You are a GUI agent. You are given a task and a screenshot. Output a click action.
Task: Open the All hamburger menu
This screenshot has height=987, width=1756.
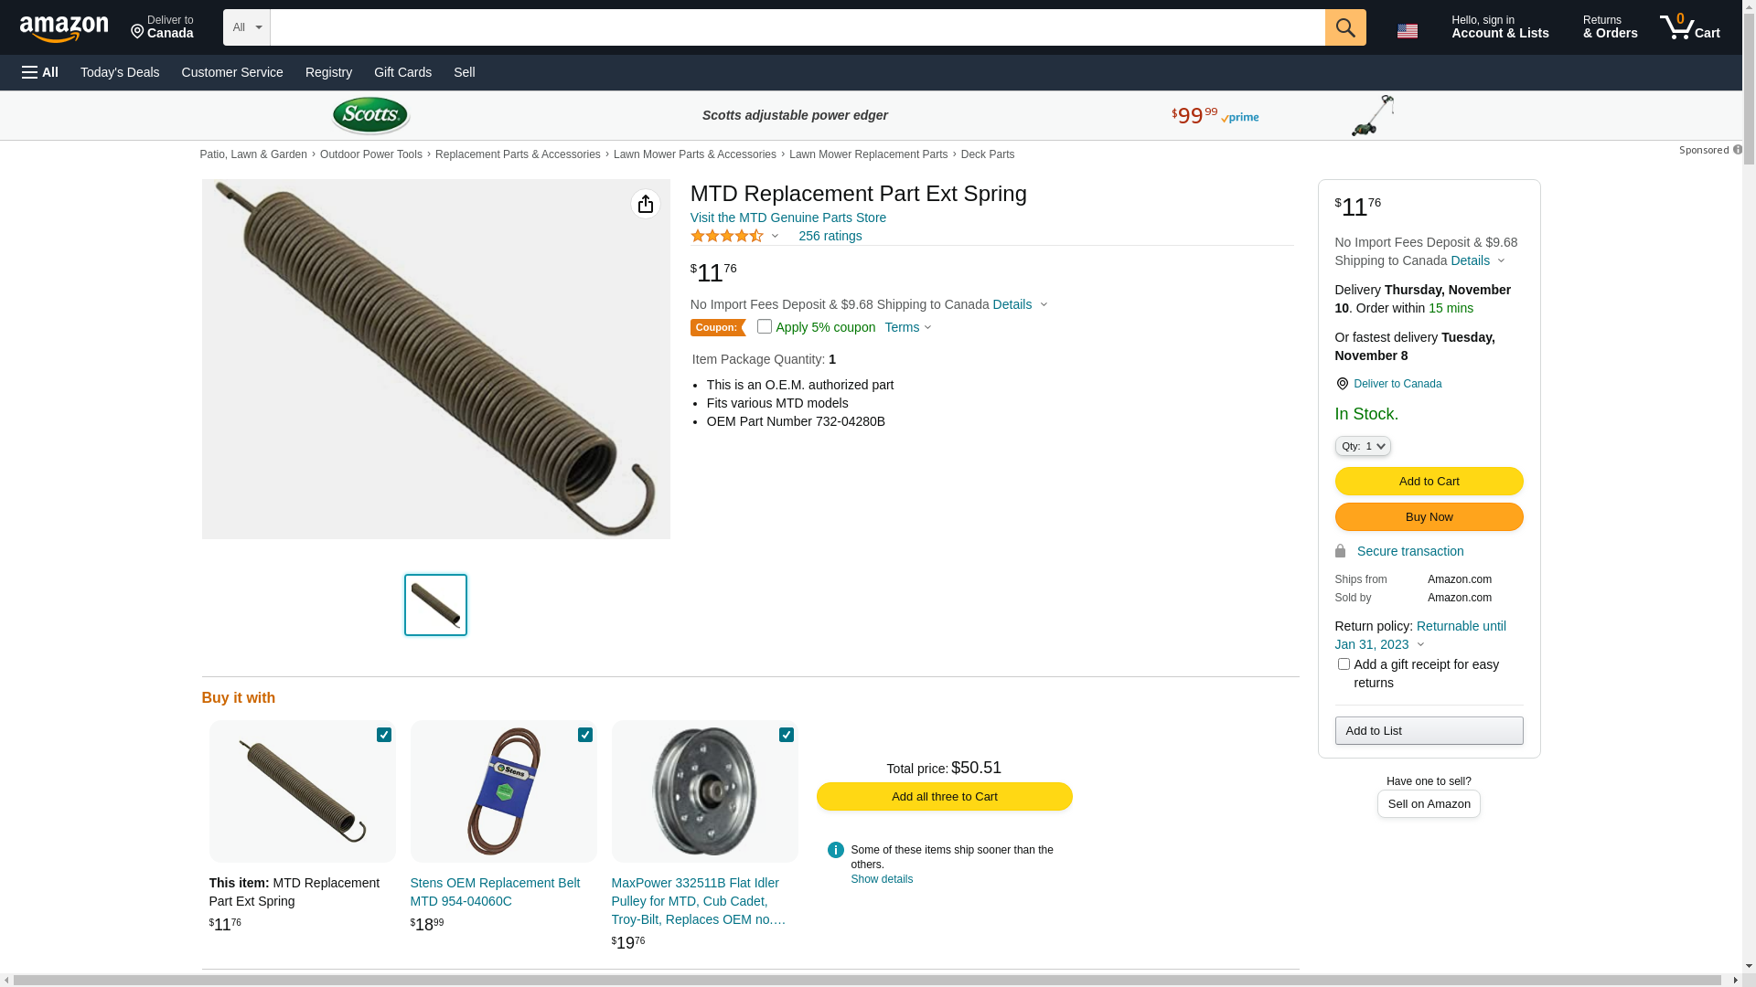pyautogui.click(x=40, y=72)
